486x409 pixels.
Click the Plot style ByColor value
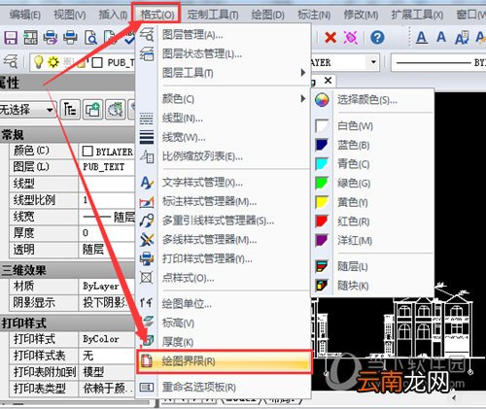coord(107,339)
